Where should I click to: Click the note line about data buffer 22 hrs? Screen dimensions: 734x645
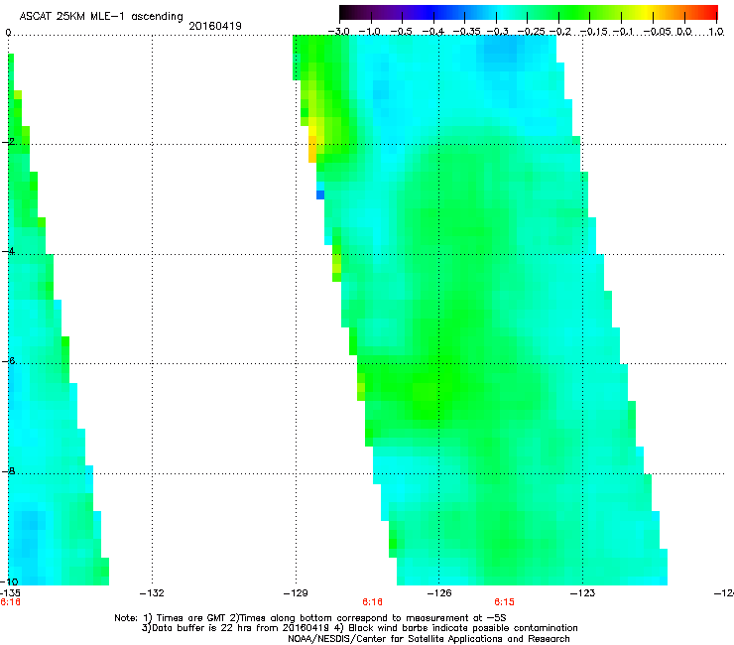(359, 628)
